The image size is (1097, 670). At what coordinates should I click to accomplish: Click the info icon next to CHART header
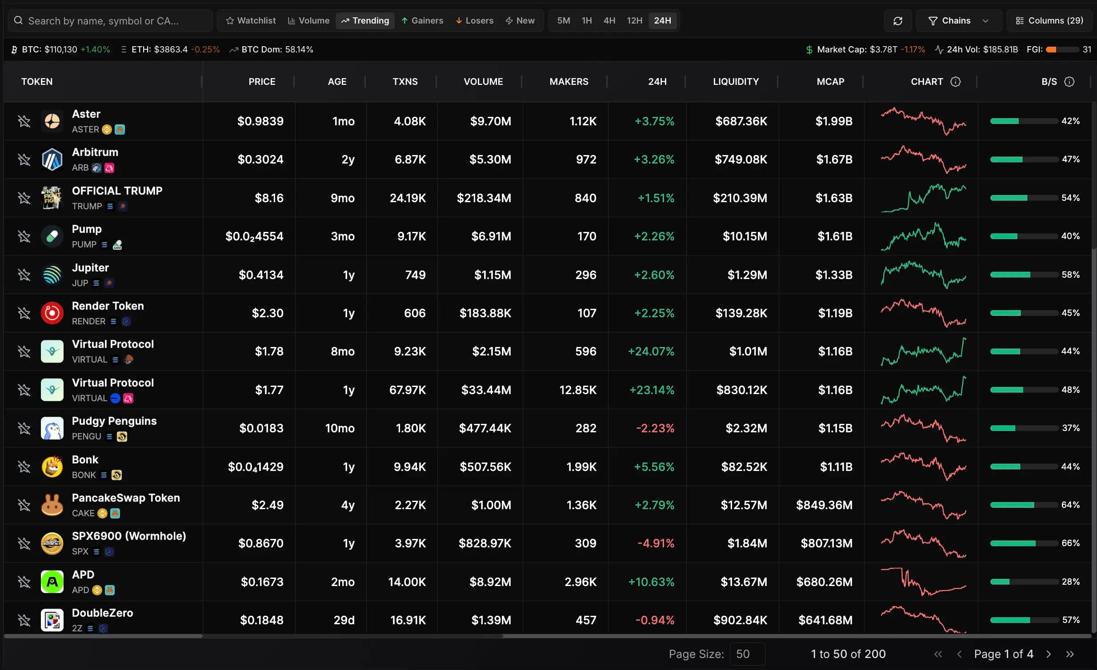click(x=956, y=81)
